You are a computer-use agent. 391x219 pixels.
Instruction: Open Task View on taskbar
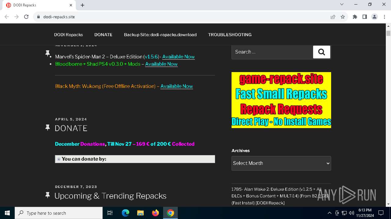110,213
